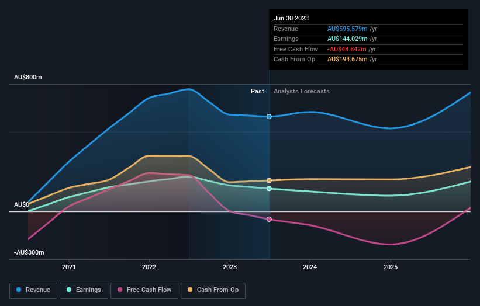Click the AU$144.029m earnings value

(347, 39)
